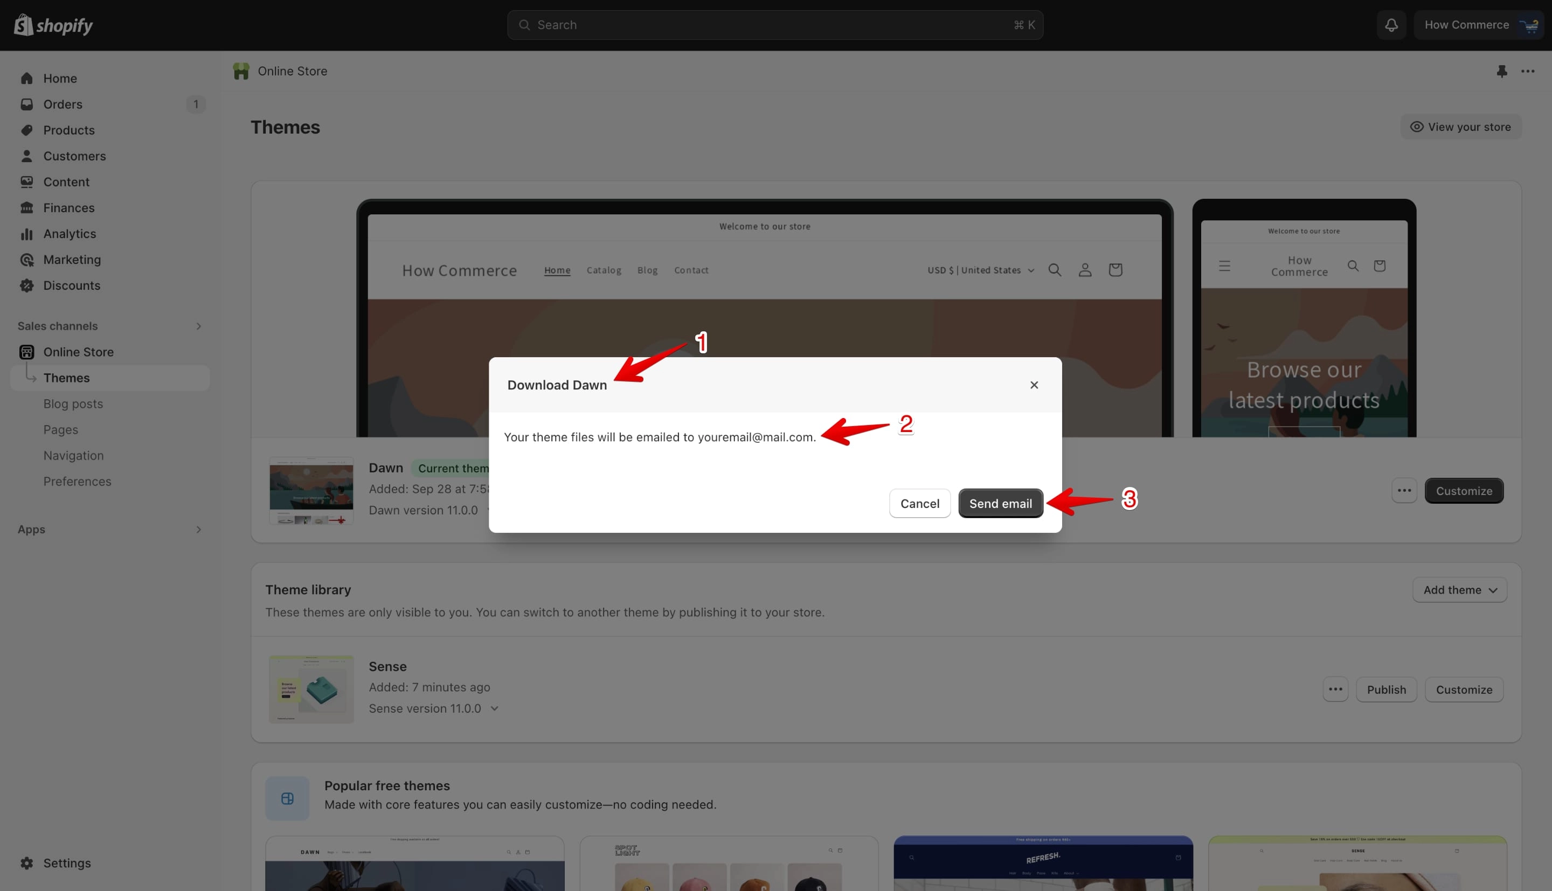
Task: Open Orders in the sidebar
Action: click(x=110, y=104)
